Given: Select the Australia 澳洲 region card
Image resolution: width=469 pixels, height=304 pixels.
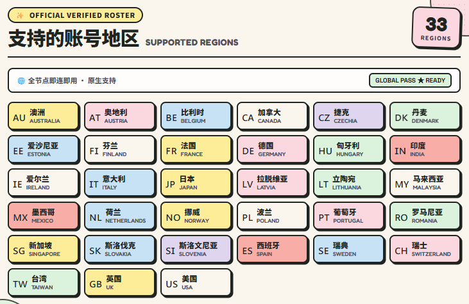Looking at the screenshot, I should [44, 116].
